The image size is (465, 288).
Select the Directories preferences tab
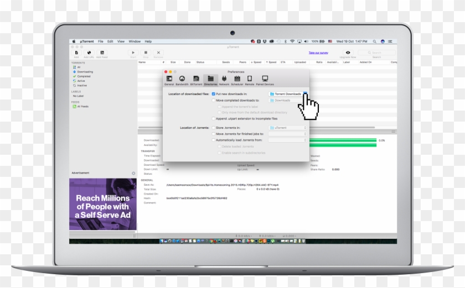[x=210, y=80]
